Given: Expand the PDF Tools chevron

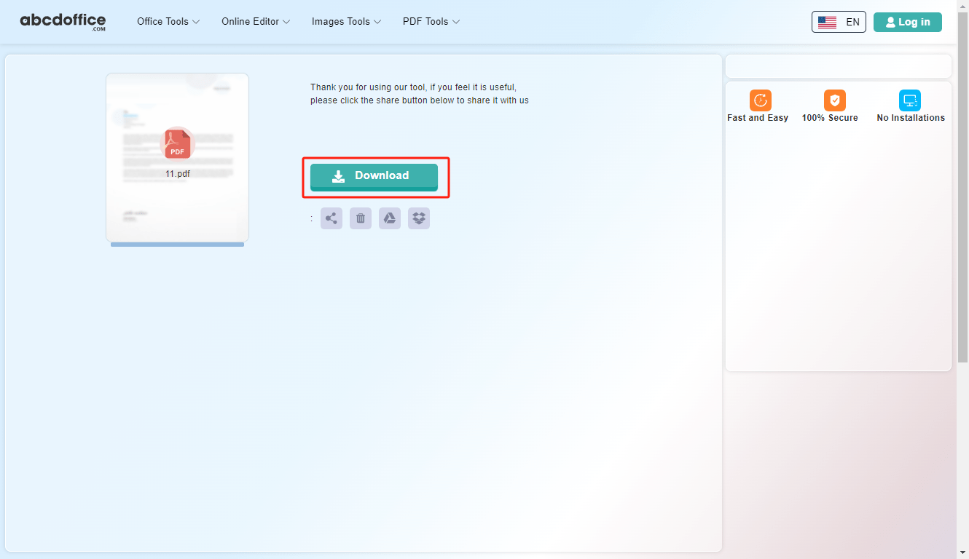Looking at the screenshot, I should tap(456, 22).
